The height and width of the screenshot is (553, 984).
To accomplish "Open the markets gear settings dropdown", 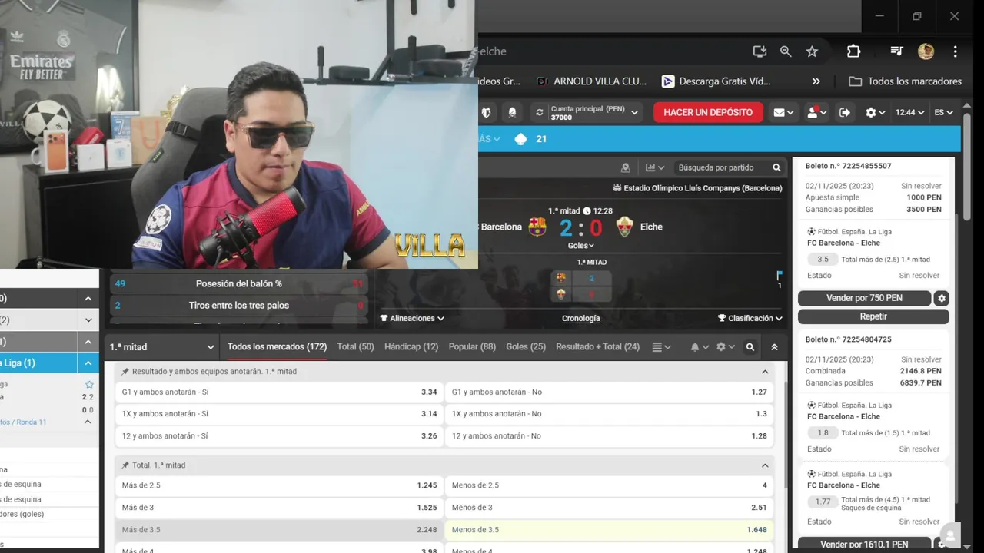I will (725, 347).
